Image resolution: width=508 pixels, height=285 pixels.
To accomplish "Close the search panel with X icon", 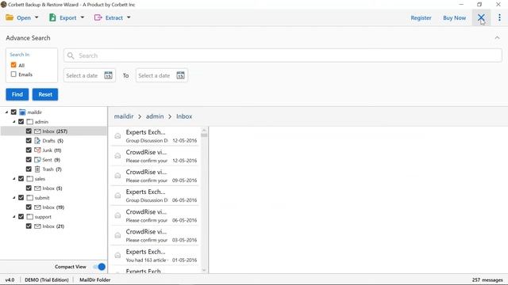I will click(x=481, y=17).
